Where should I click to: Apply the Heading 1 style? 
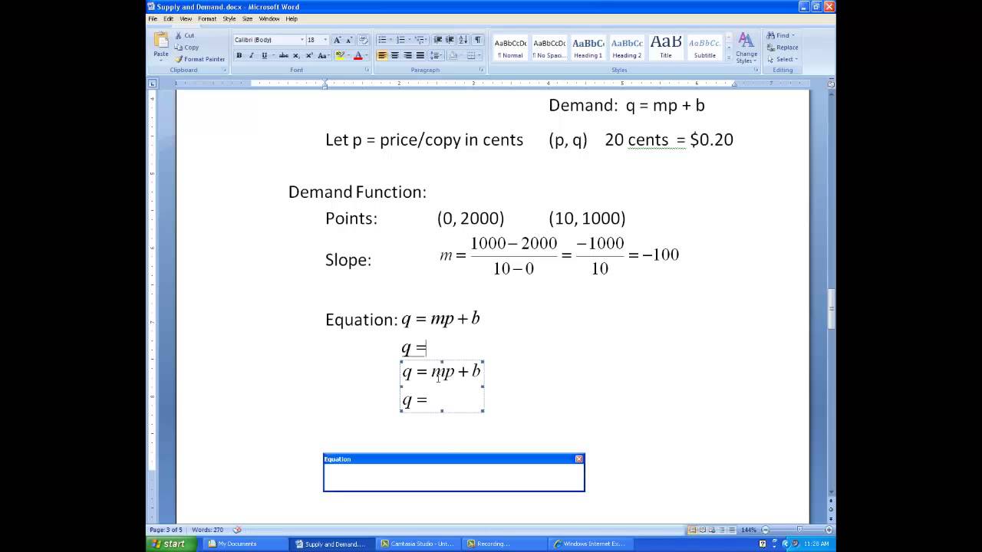click(588, 48)
